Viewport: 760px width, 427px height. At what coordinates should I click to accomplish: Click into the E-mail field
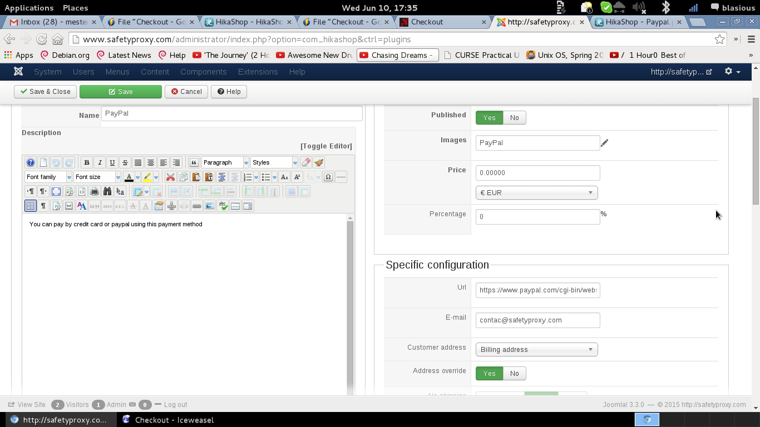538,320
